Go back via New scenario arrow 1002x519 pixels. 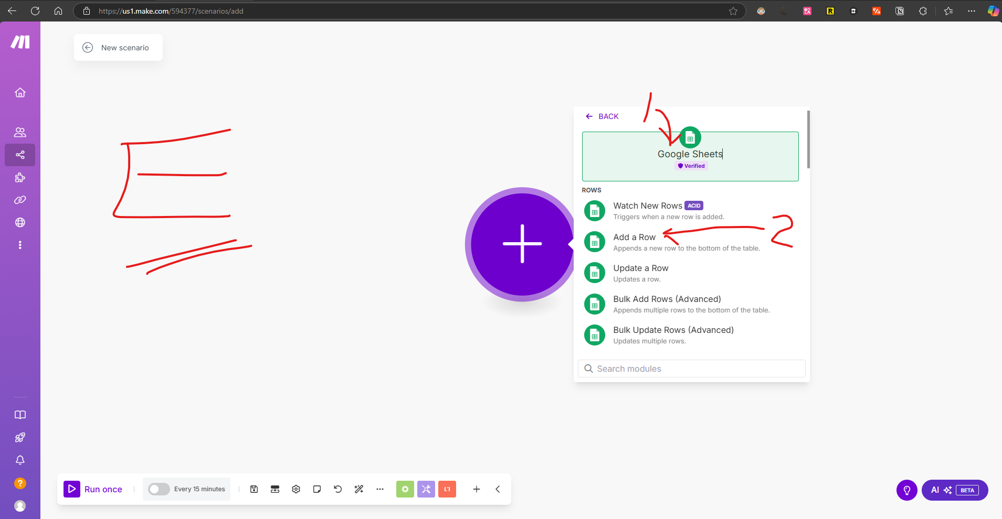coord(88,48)
